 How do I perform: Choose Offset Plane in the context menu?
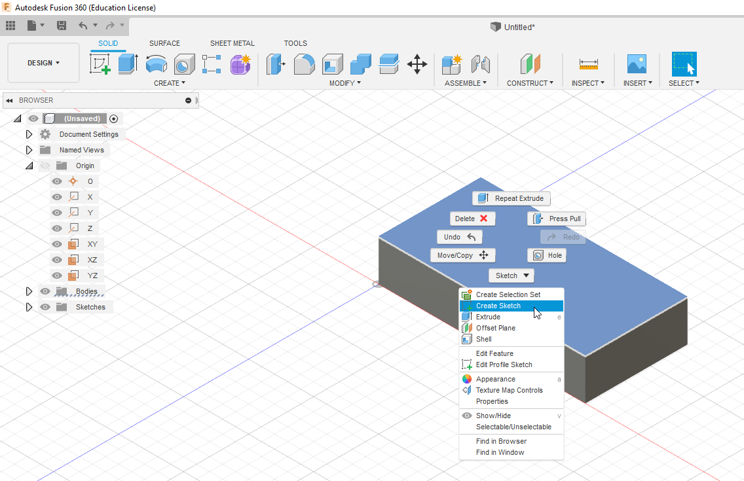pos(511,328)
